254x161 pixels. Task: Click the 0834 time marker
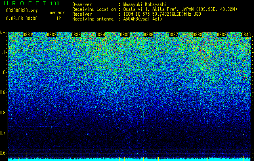click(x=101, y=35)
